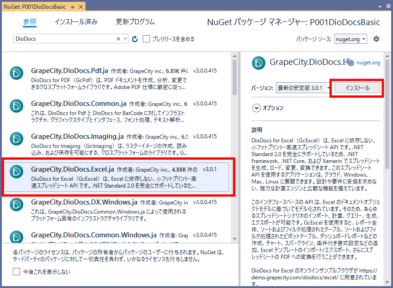The height and width of the screenshot is (288, 393).
Task: Click the GrapeCity.DioDocs.Imaging.ja package icon
Action: tap(16, 138)
